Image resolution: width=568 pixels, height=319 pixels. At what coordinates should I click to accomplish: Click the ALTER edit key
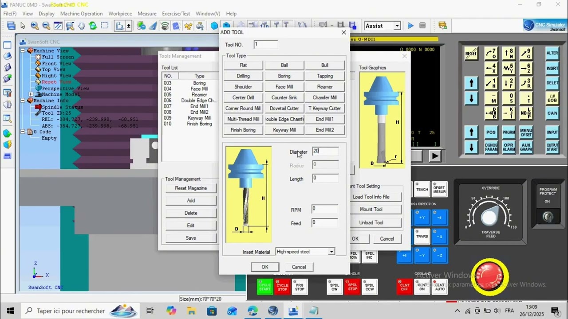(552, 53)
